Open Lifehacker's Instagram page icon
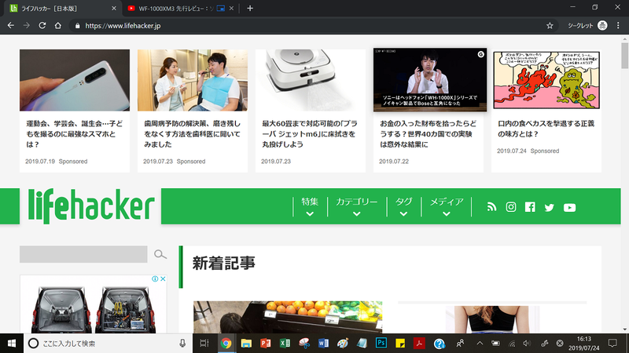 (x=511, y=207)
